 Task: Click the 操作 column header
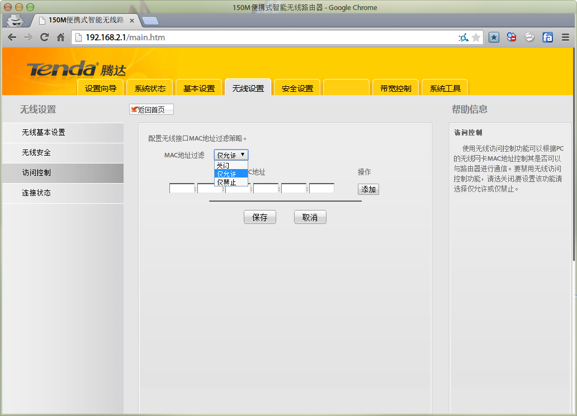364,172
